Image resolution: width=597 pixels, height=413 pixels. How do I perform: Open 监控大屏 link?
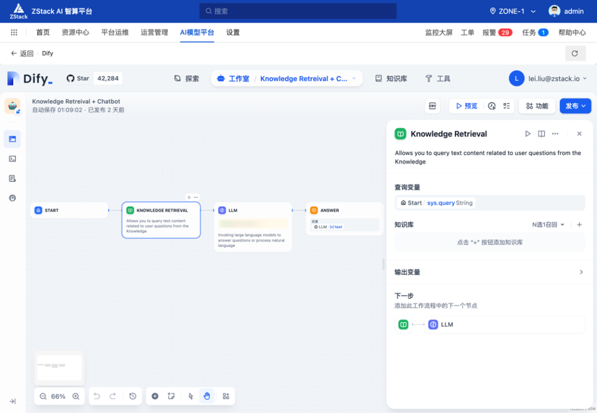click(x=438, y=33)
